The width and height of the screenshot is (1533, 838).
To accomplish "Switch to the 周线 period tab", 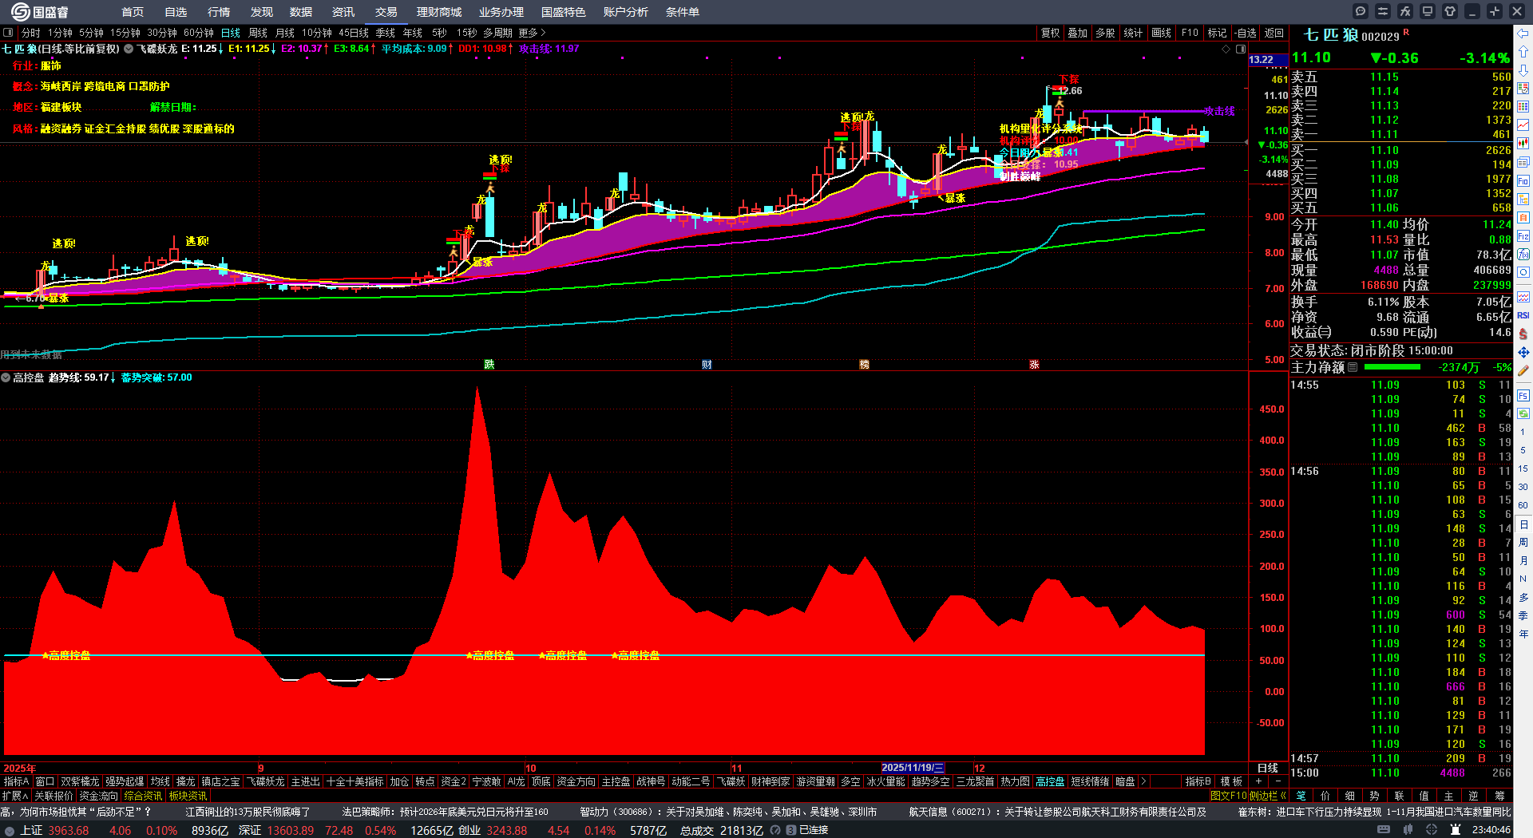I will (x=258, y=33).
